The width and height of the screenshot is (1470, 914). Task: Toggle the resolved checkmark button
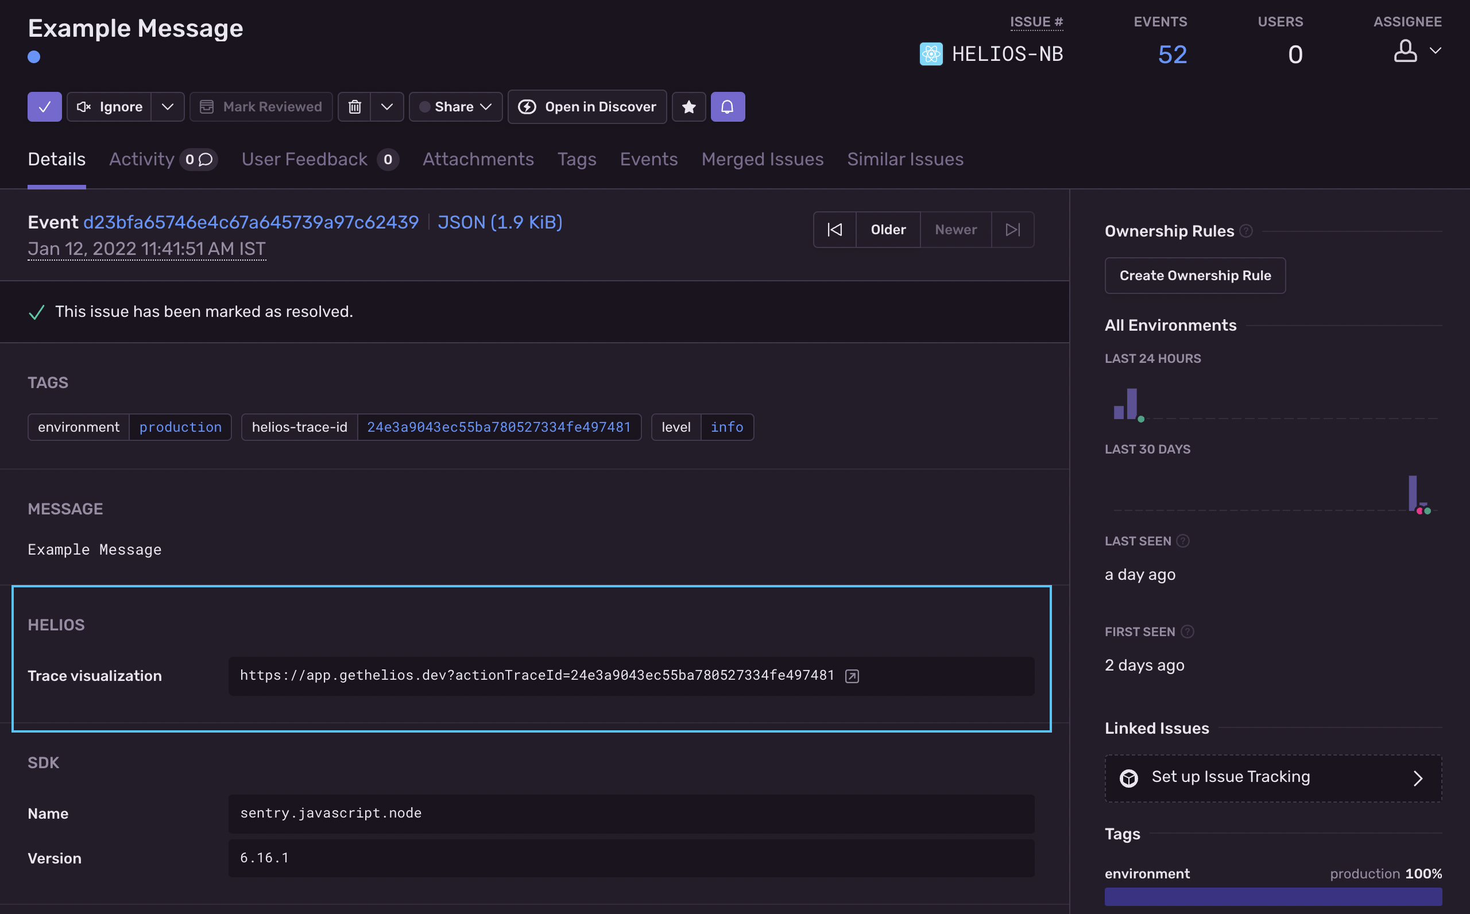(45, 107)
